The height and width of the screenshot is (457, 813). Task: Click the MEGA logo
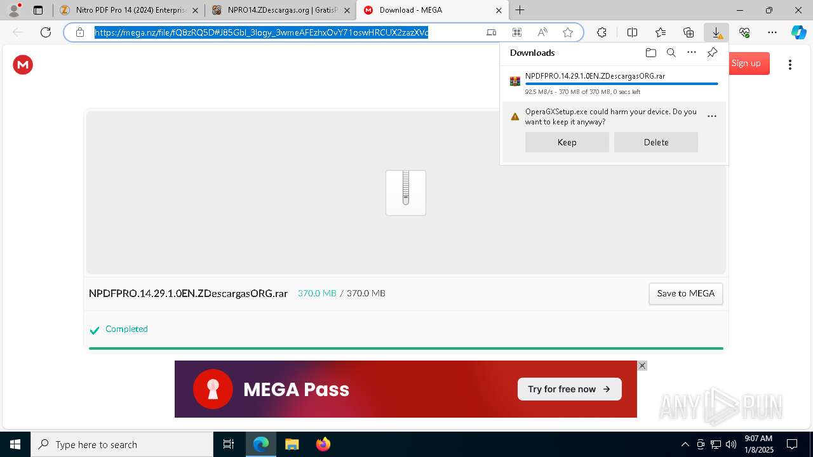(23, 64)
